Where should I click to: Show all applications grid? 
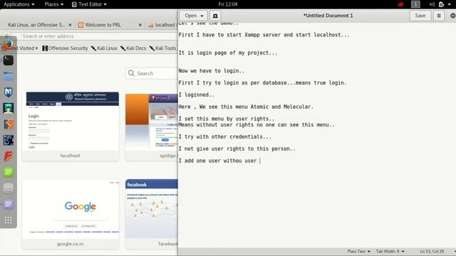8,220
